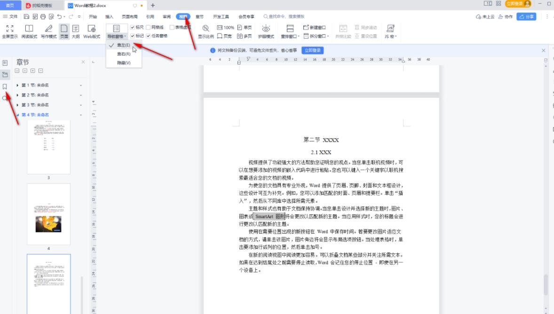This screenshot has height=314, width=554.
Task: Check the 表格虚线 table gridlines option
Action: (173, 26)
